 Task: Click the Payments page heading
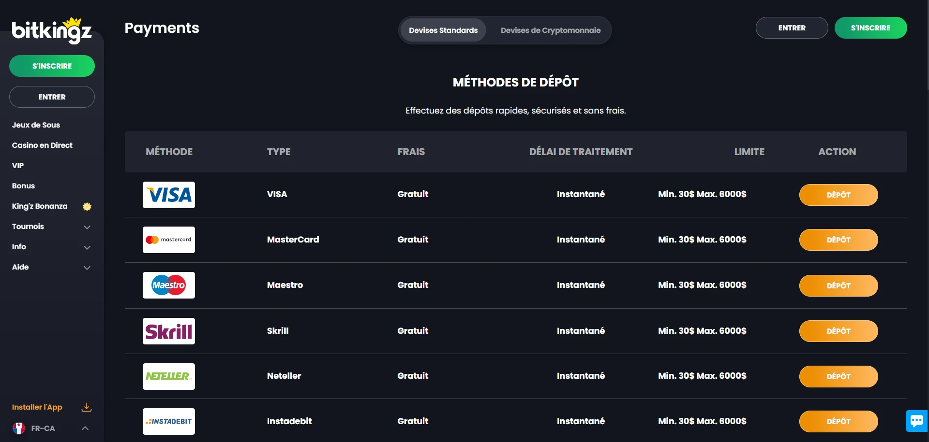[162, 28]
